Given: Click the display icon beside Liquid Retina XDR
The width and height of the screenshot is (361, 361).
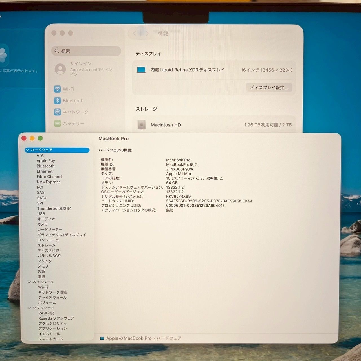Looking at the screenshot, I should tap(141, 70).
